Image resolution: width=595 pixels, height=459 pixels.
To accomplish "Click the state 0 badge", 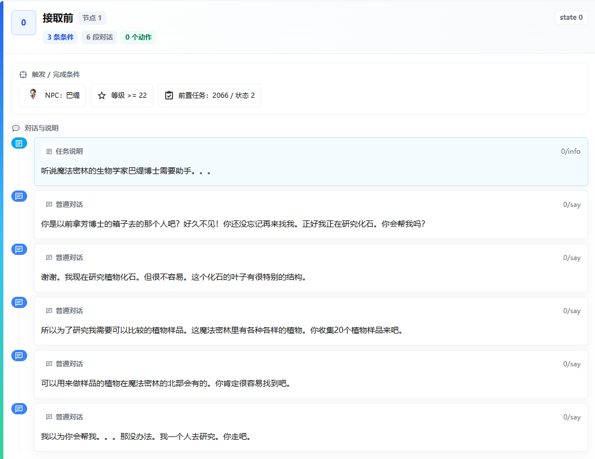I will point(571,18).
